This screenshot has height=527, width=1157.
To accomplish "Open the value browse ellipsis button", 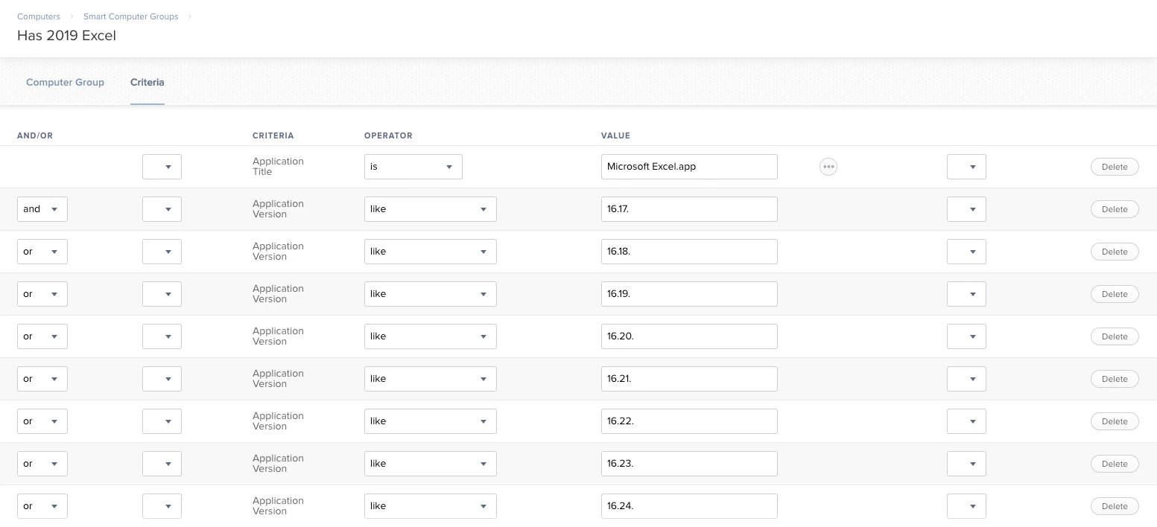I will pyautogui.click(x=828, y=167).
